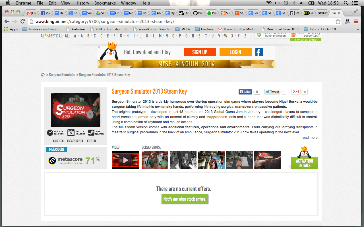Click the Facebook login icon in banner
Viewport: 364px width, 227px height.
[x=259, y=52]
